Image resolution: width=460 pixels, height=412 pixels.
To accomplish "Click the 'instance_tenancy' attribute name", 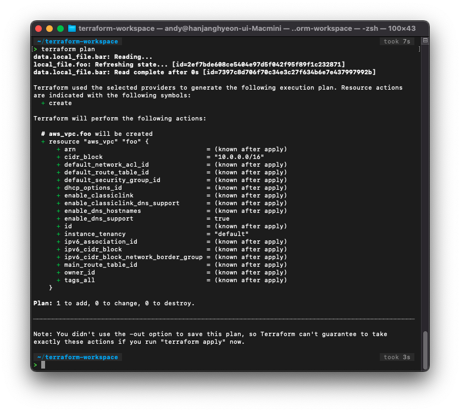I will pos(95,234).
